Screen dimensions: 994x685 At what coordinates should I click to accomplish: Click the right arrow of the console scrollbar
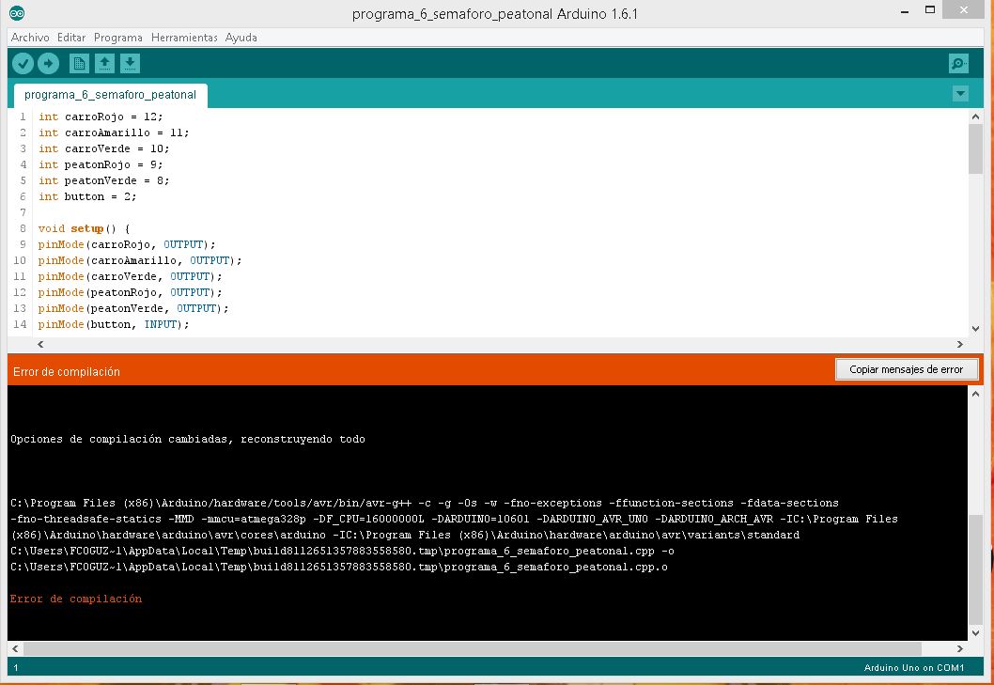tap(959, 647)
